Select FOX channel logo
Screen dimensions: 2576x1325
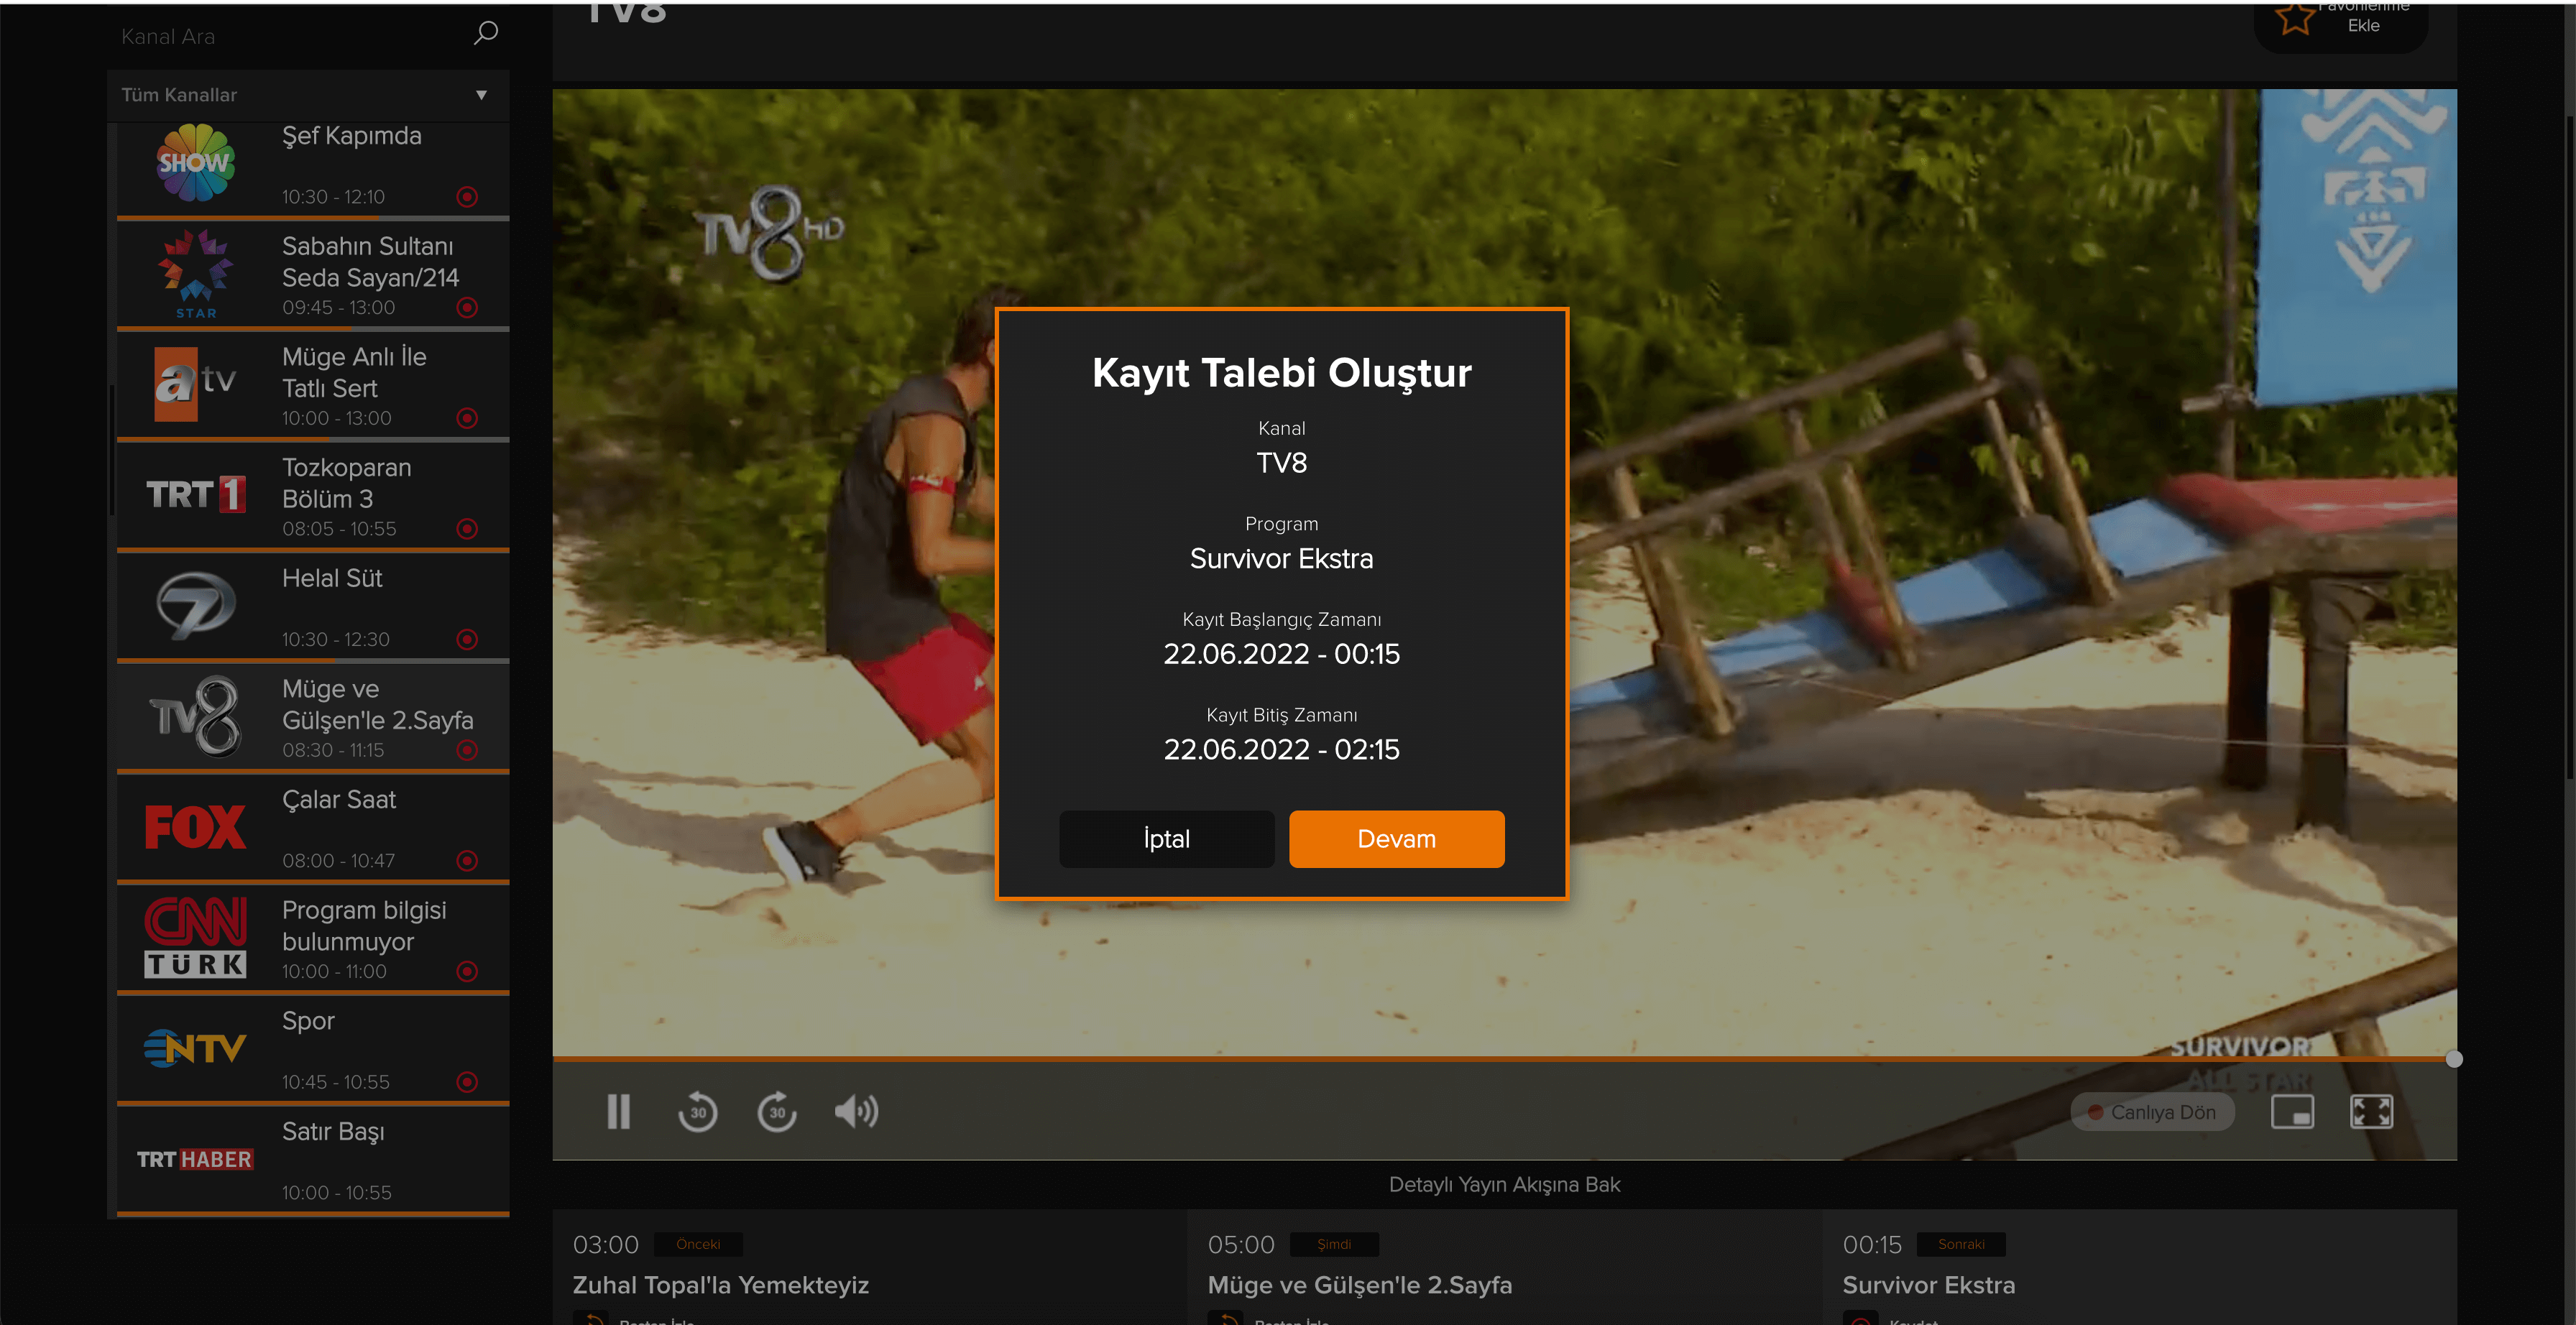click(195, 827)
